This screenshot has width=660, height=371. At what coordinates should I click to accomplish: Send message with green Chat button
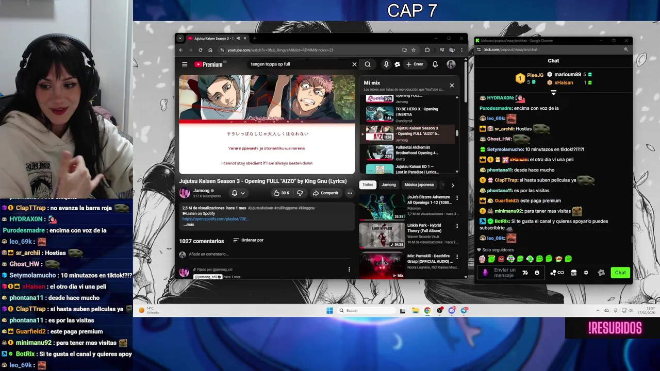coord(620,273)
